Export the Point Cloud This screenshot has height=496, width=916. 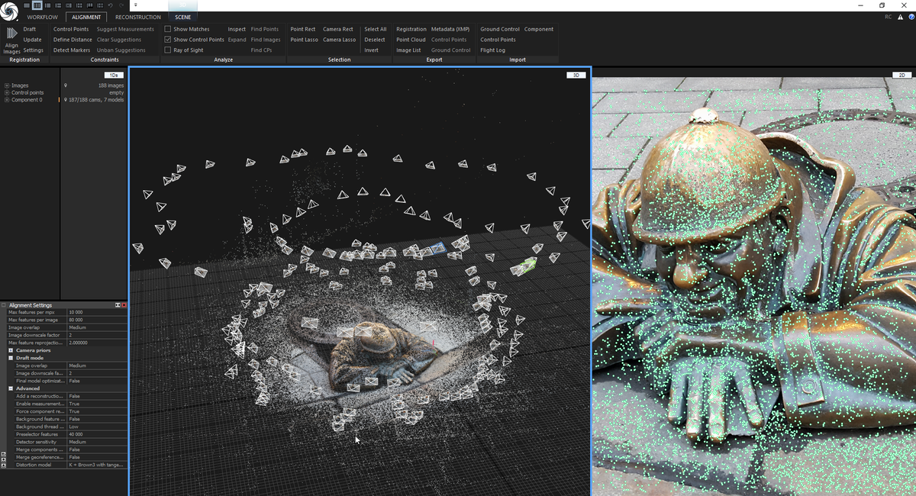pyautogui.click(x=411, y=40)
